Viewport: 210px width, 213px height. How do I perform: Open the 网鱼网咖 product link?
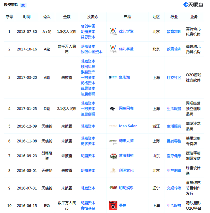click(x=126, y=109)
